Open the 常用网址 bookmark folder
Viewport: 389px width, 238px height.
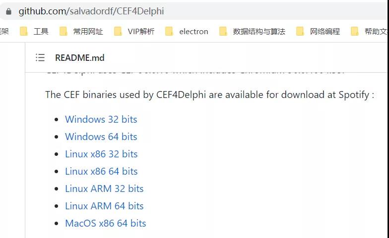pos(81,32)
